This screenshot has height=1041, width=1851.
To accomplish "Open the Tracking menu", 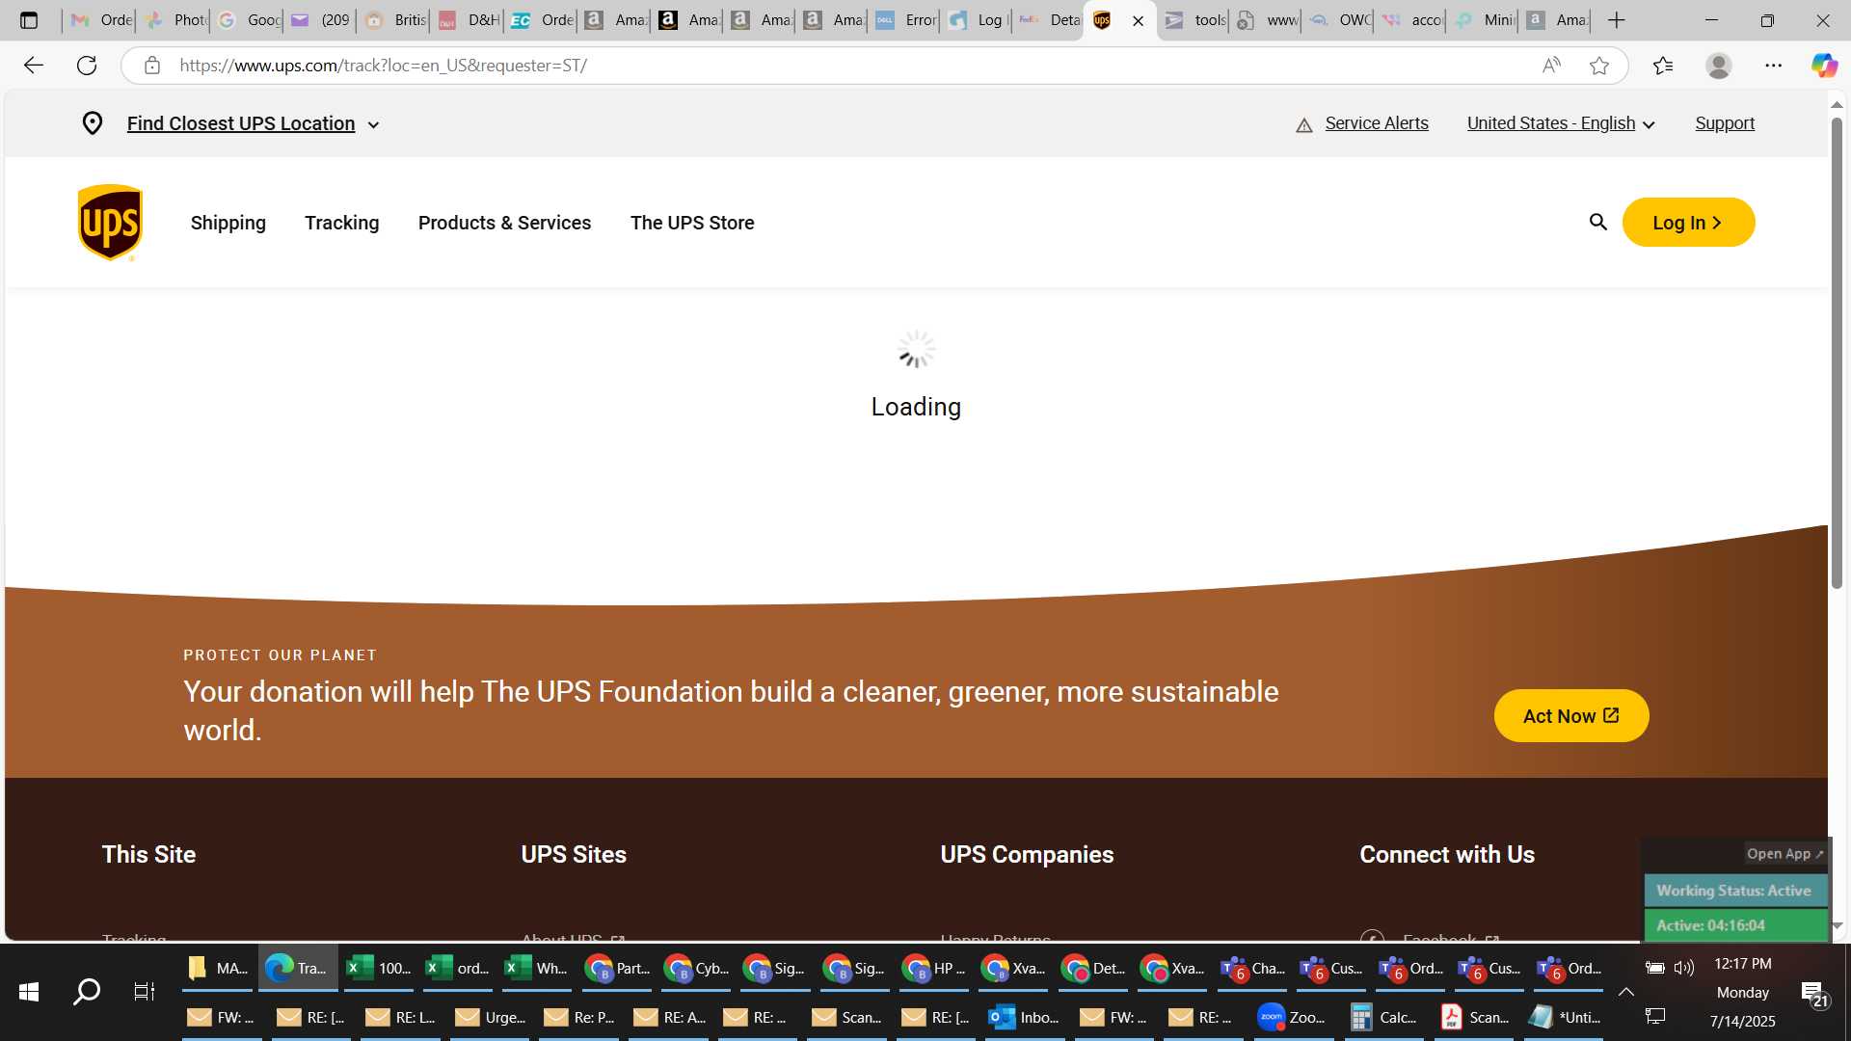I will coord(342,223).
